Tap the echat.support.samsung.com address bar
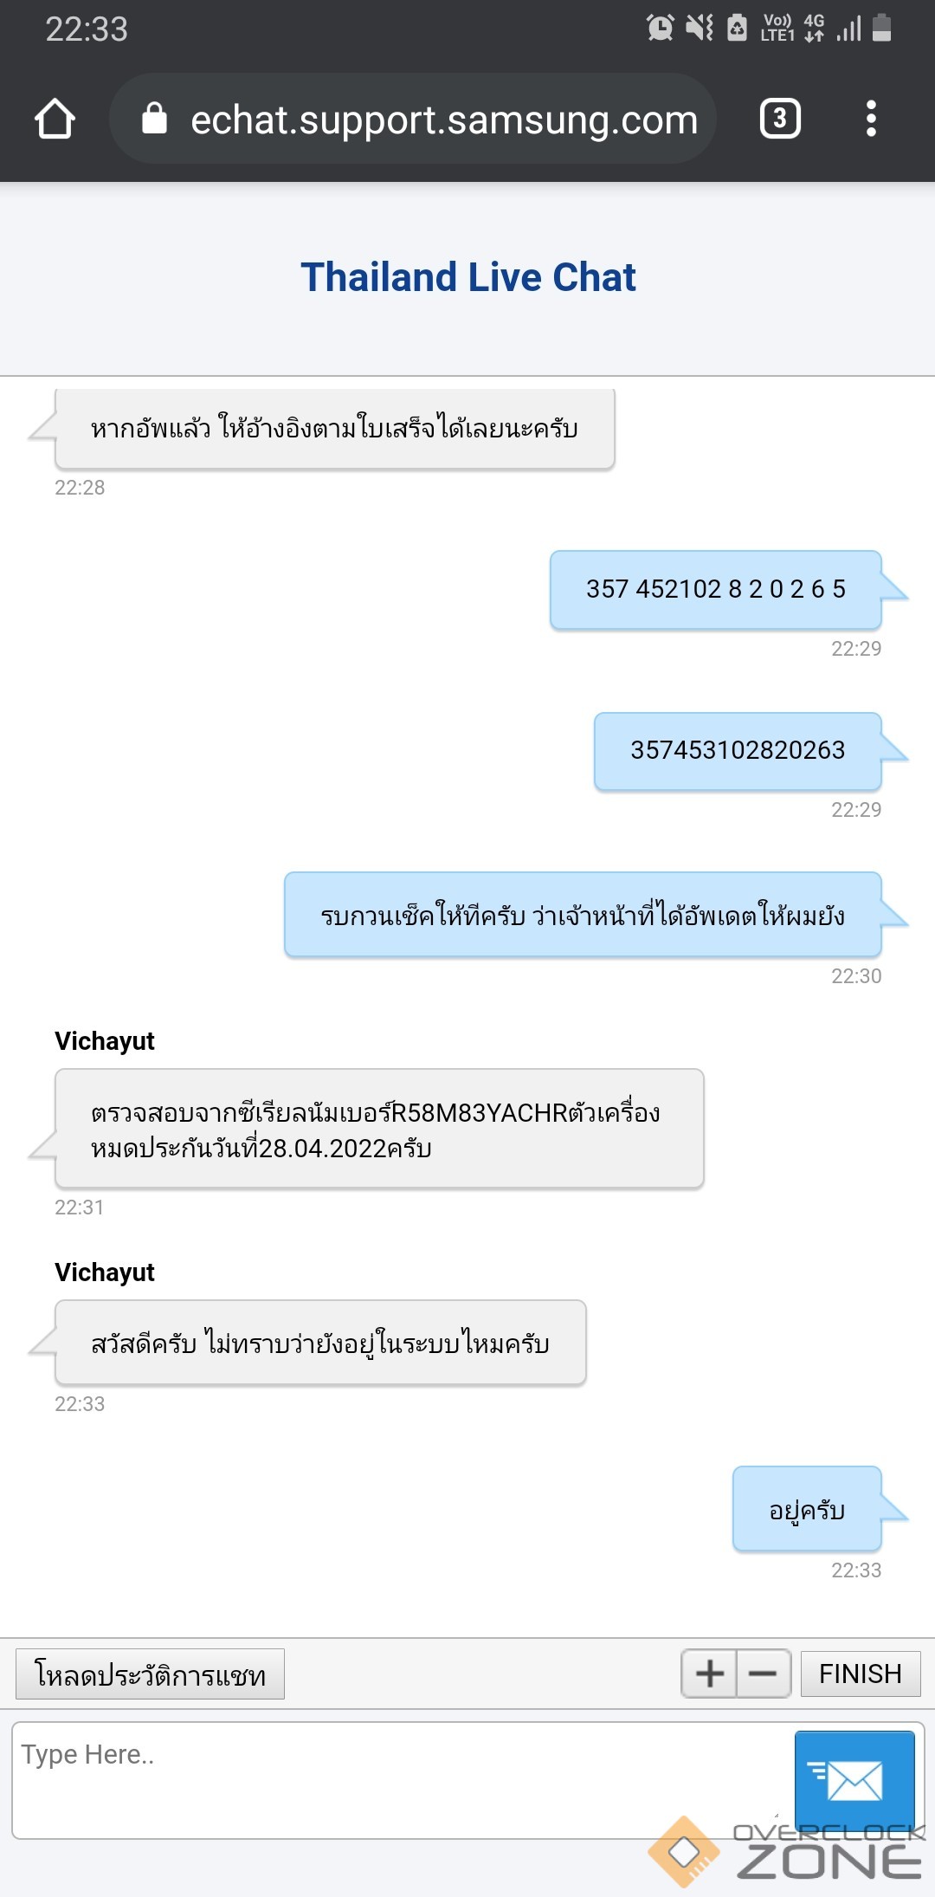This screenshot has width=935, height=1897. [x=413, y=119]
